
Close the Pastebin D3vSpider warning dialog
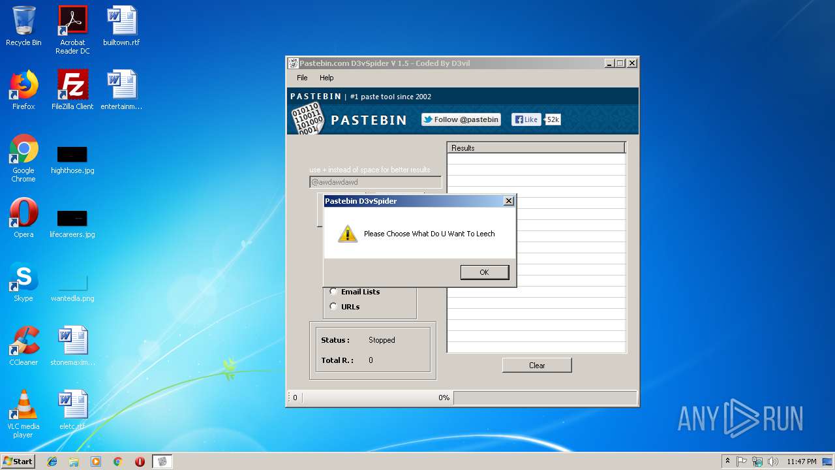click(x=509, y=201)
